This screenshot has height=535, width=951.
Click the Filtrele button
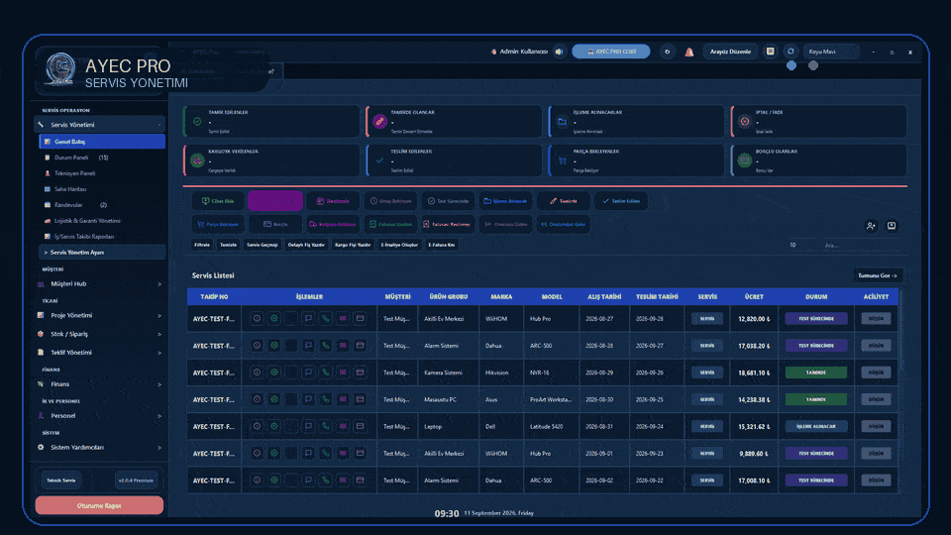click(x=202, y=245)
